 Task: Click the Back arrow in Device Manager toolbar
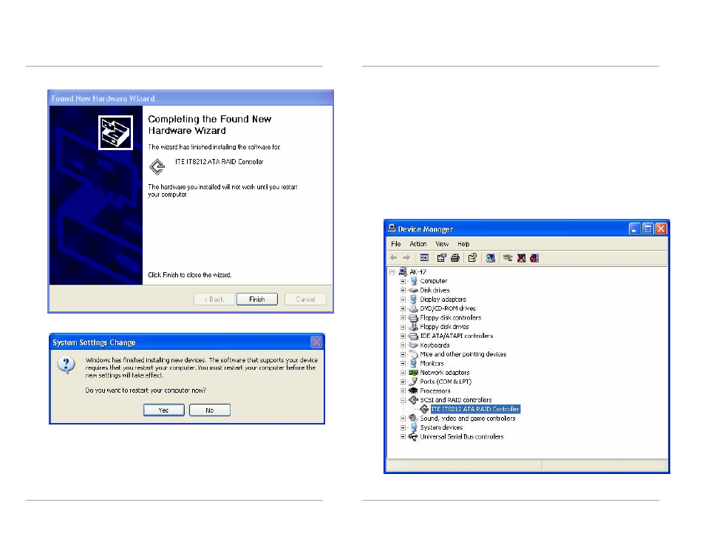click(x=393, y=258)
